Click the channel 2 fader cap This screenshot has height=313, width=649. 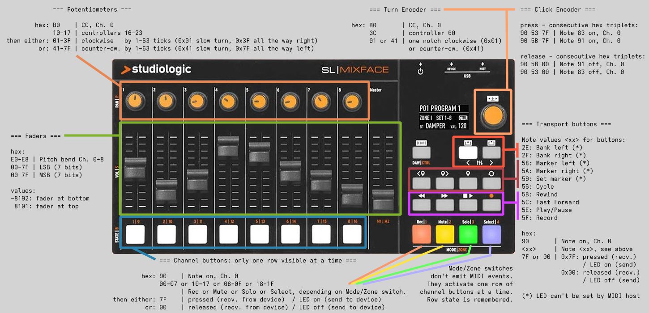pyautogui.click(x=166, y=190)
